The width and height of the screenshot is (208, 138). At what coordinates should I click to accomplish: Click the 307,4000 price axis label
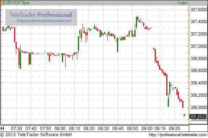click(x=199, y=21)
